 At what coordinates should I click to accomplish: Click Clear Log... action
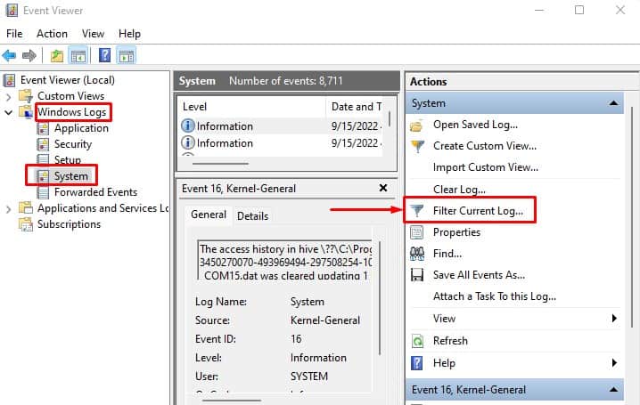(459, 190)
